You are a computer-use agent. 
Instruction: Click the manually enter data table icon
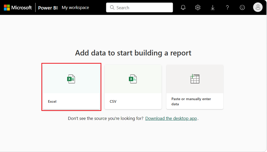point(195,79)
